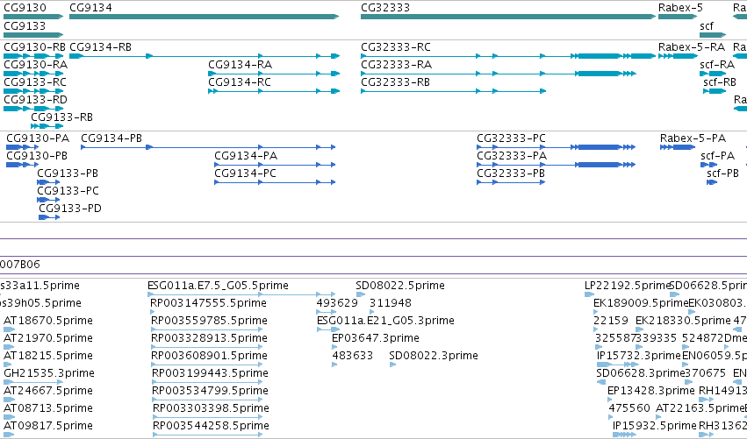Screen dimensions: 747x439
Task: Click protein scf-PA
Action: coord(718,156)
